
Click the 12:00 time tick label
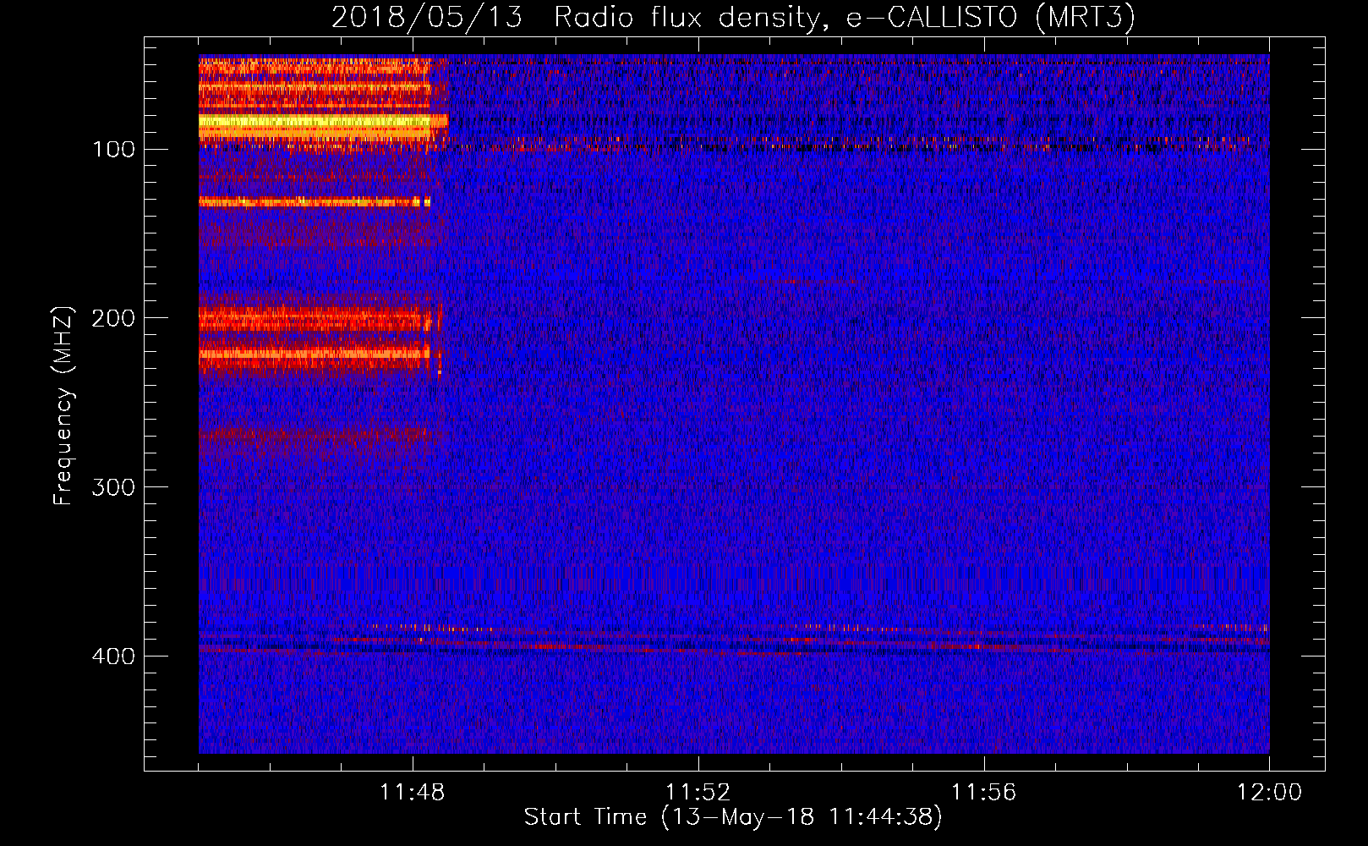point(1270,793)
